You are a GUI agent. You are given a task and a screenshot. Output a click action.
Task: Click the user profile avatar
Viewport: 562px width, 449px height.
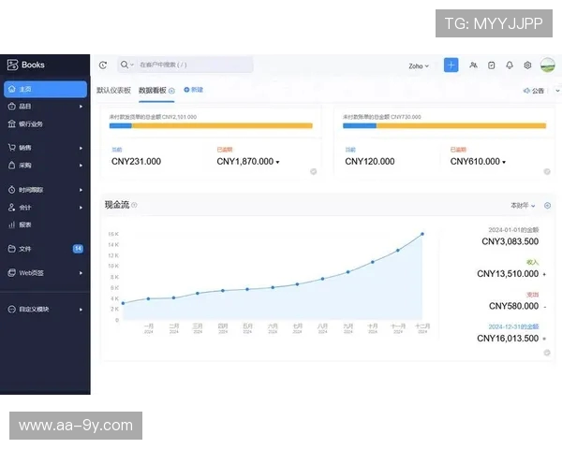tap(548, 65)
